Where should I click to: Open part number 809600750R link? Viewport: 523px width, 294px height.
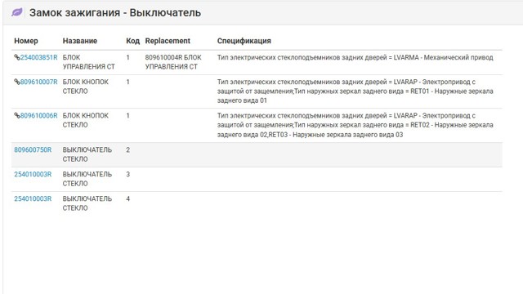33,149
